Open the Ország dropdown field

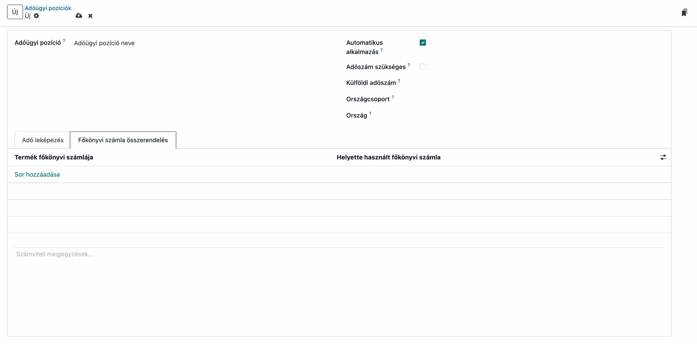click(541, 116)
